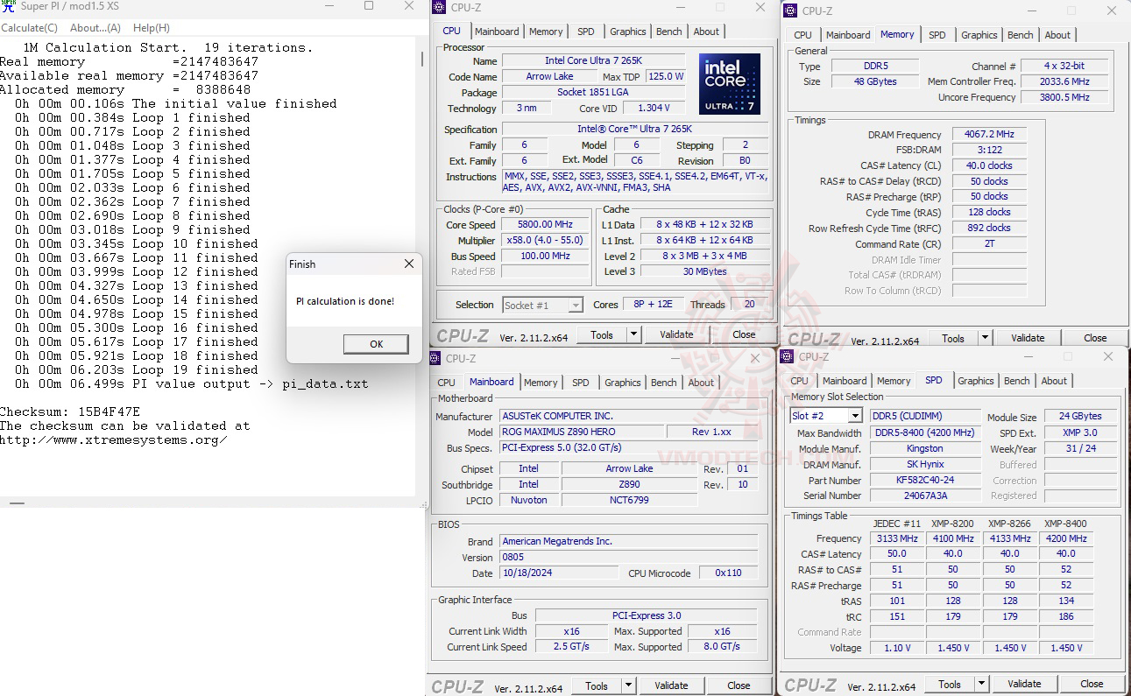The height and width of the screenshot is (696, 1131).
Task: Click Validate in the Motherboard window
Action: [x=671, y=685]
